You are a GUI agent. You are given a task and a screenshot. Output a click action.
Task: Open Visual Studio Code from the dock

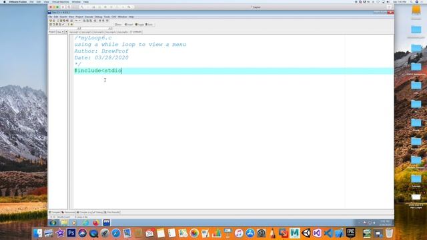(x=328, y=233)
